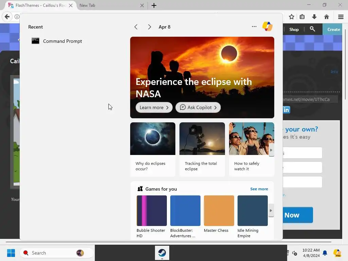348x261 pixels.
Task: Open taskbar clock and date
Action: pos(311,253)
